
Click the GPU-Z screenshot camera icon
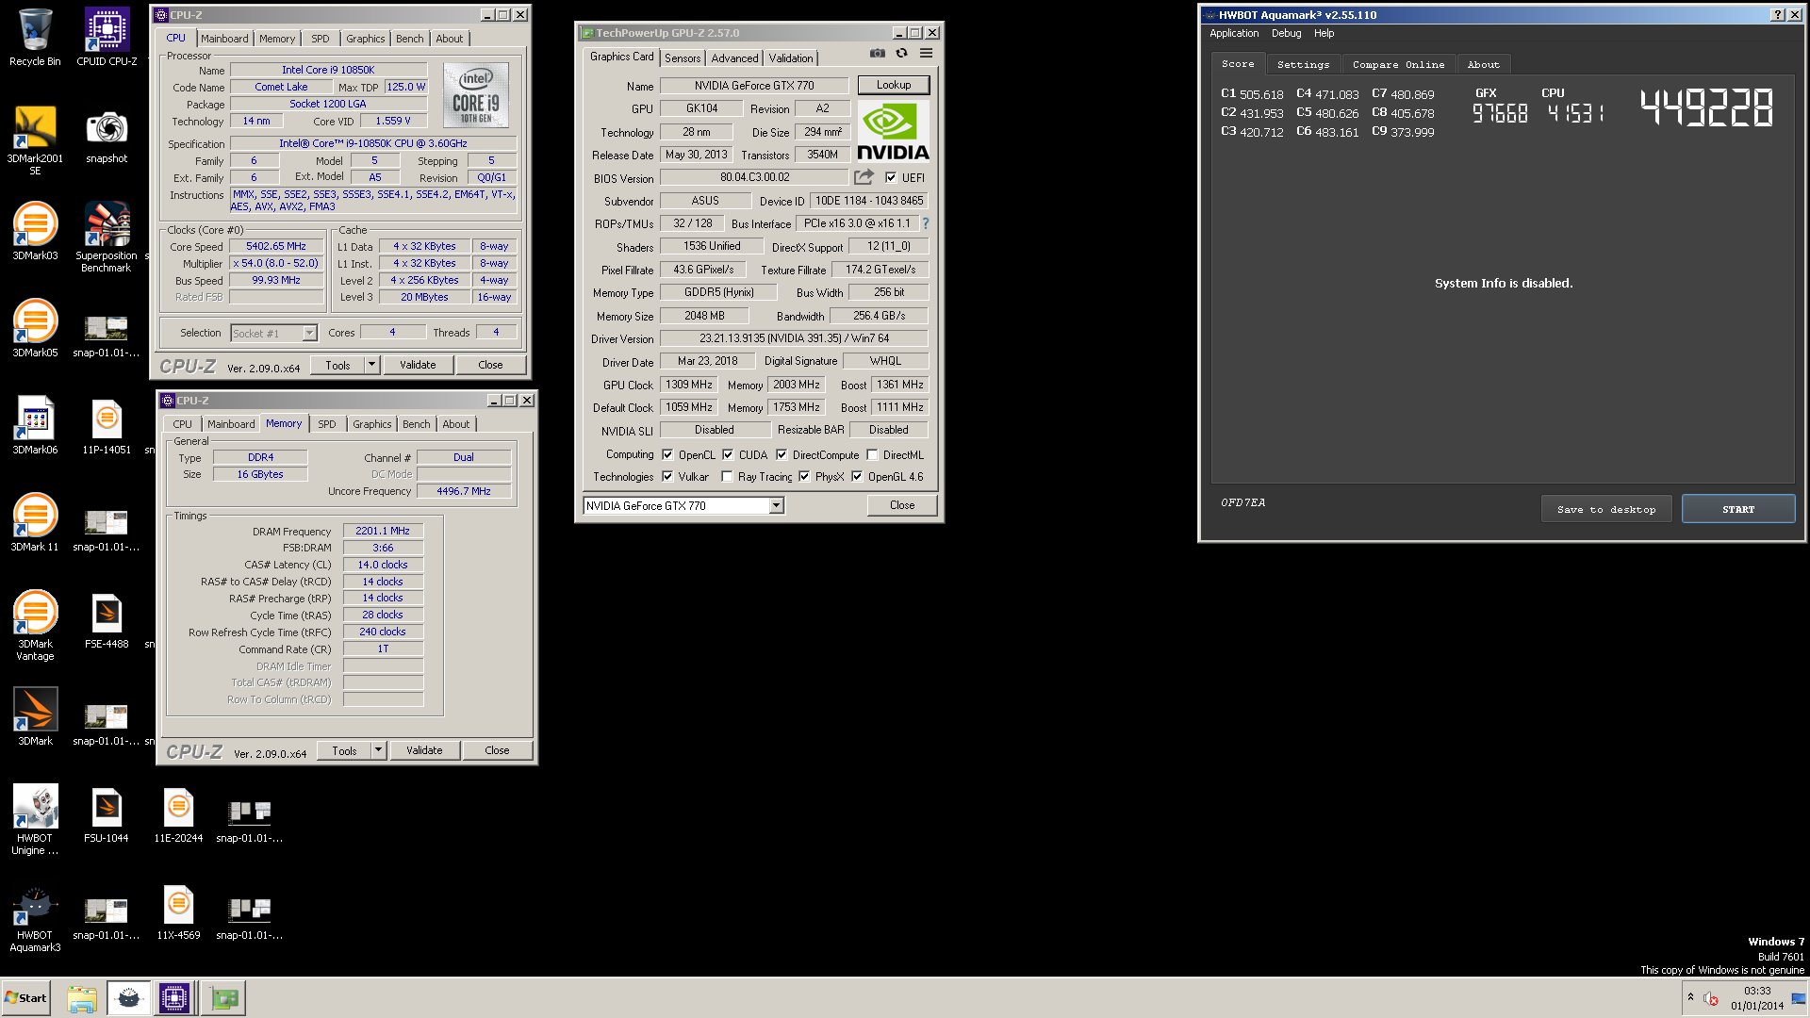(x=878, y=54)
